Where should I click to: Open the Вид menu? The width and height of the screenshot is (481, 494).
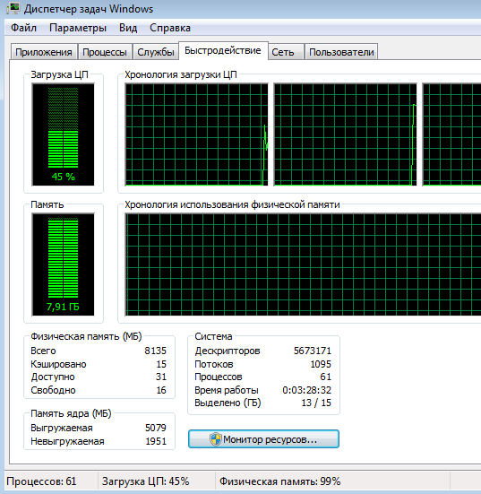click(128, 28)
